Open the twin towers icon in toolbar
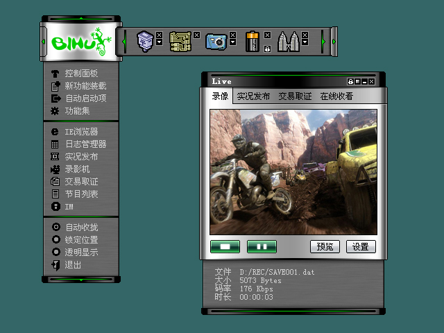 pyautogui.click(x=289, y=42)
